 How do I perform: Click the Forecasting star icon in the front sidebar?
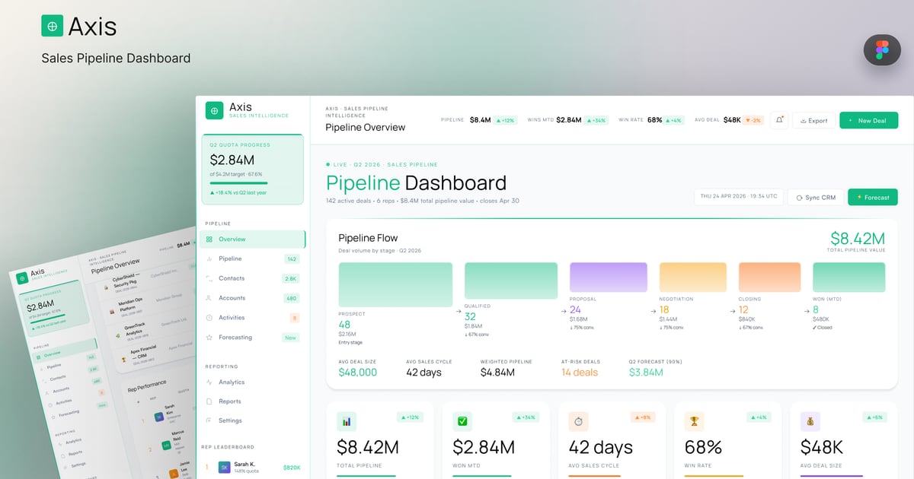209,338
